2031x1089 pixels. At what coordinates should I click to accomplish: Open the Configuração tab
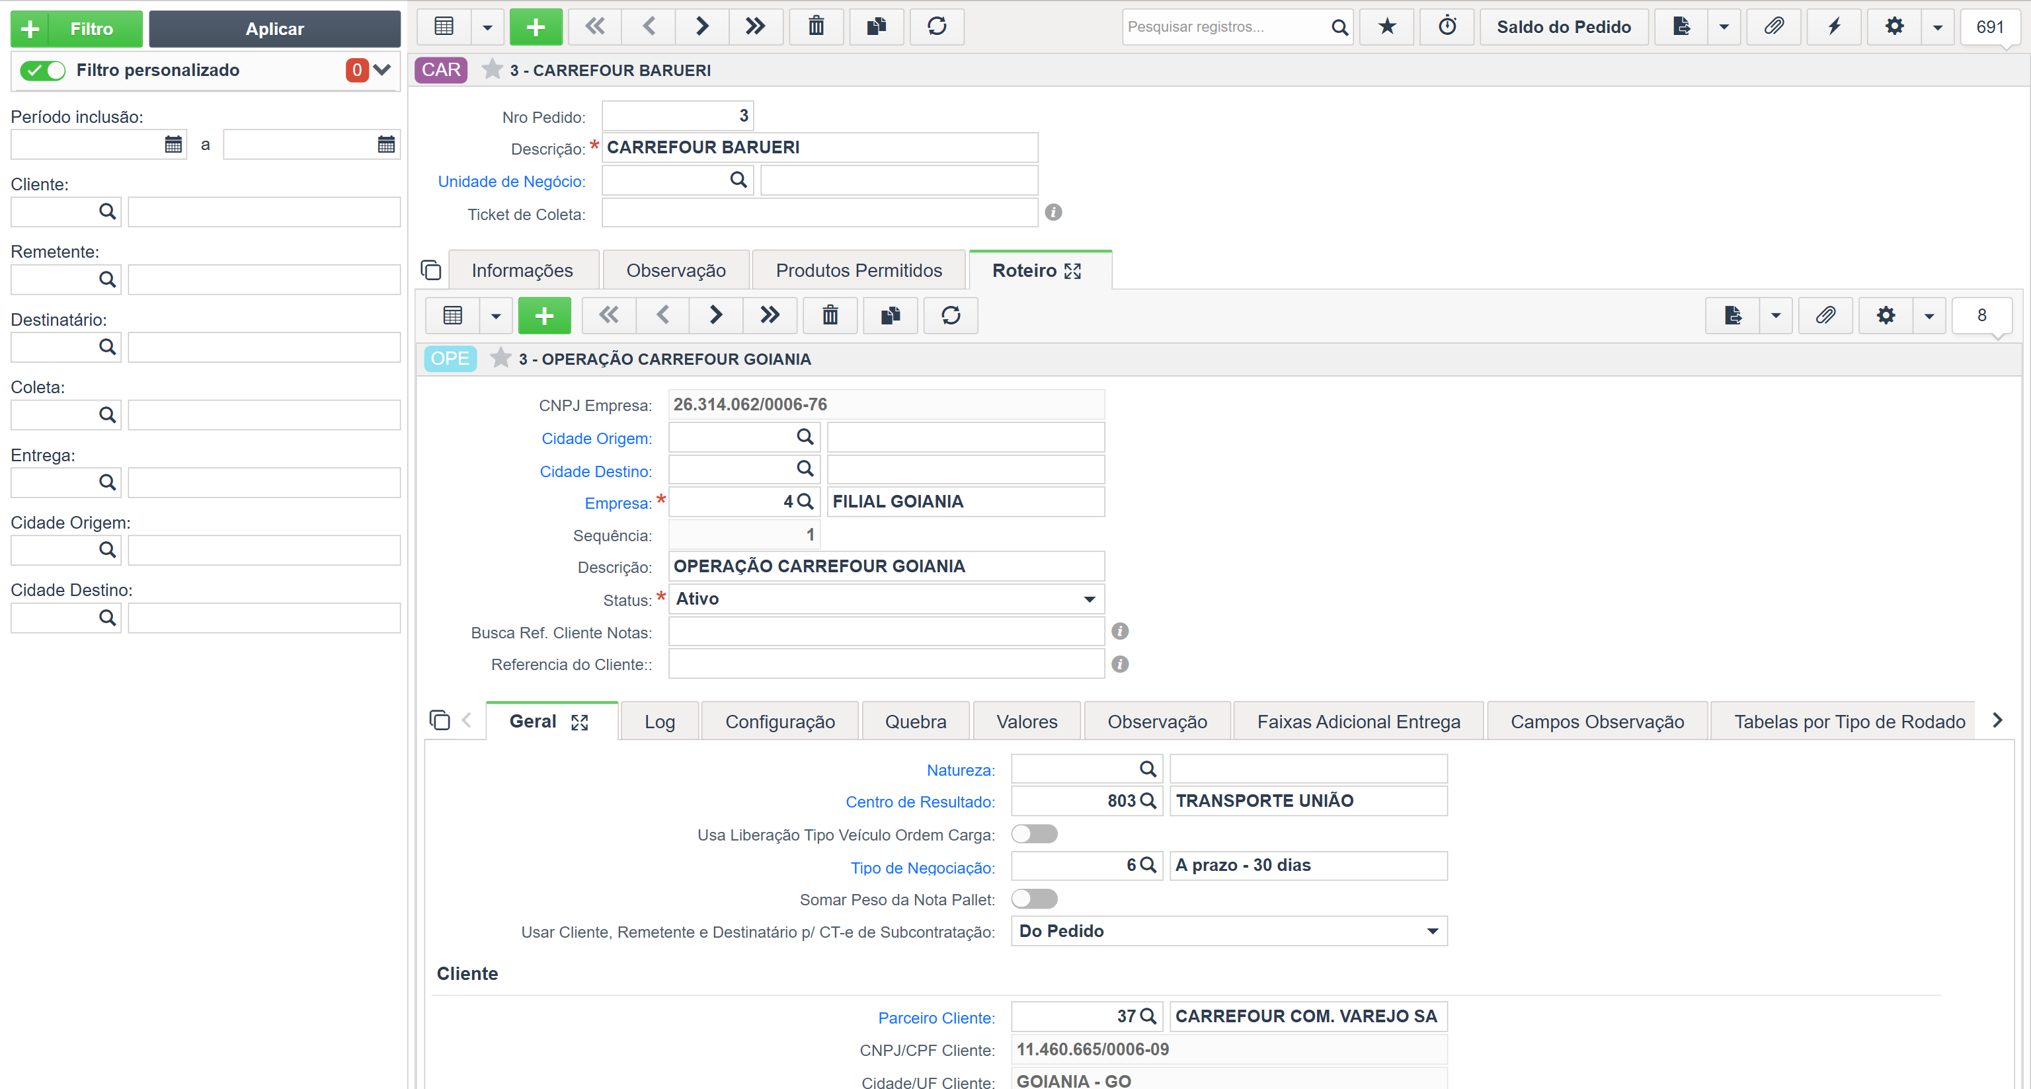(x=779, y=722)
